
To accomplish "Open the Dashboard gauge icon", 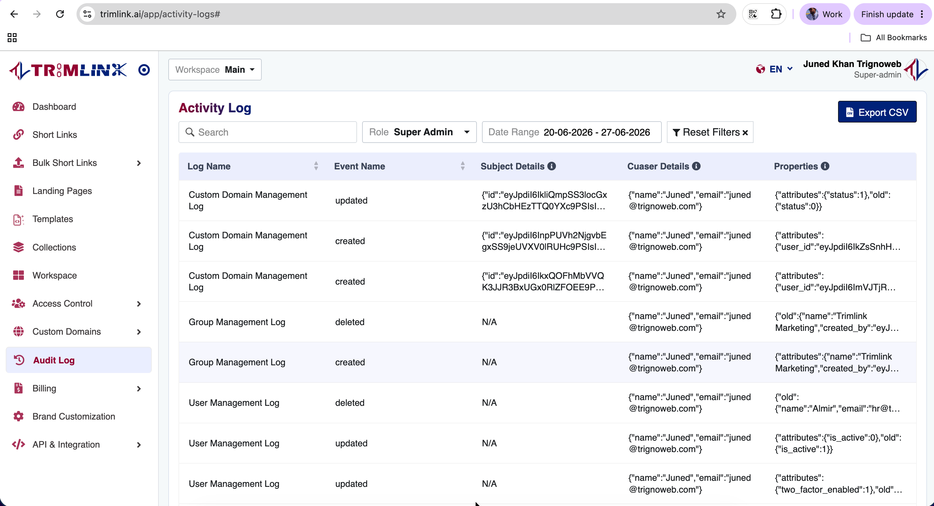I will 18,106.
